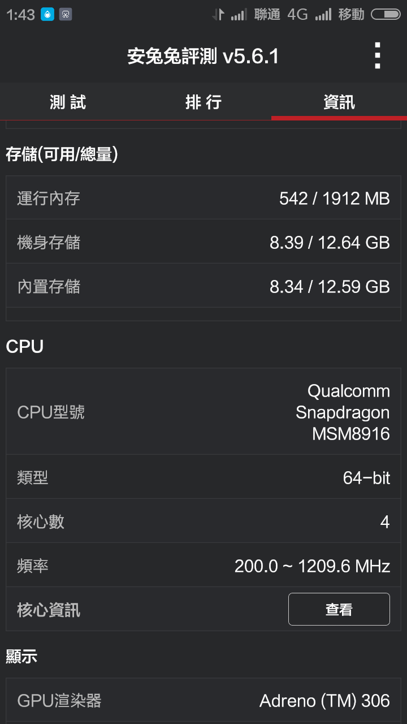Image resolution: width=407 pixels, height=724 pixels.
Task: Tap the 核心數 row
Action: pos(203,522)
